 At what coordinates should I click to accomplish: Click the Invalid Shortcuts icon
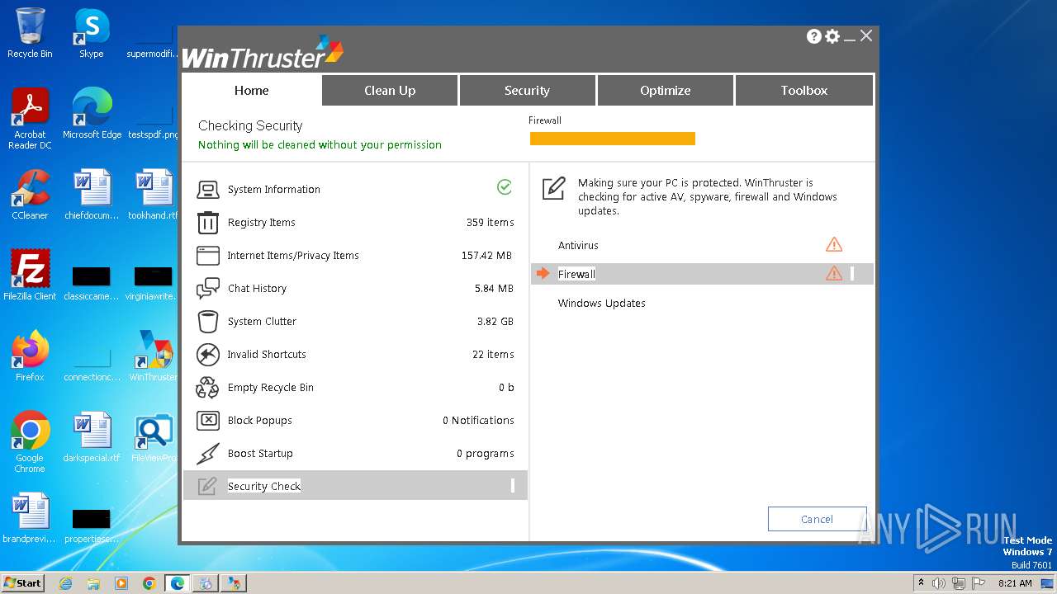pos(207,355)
